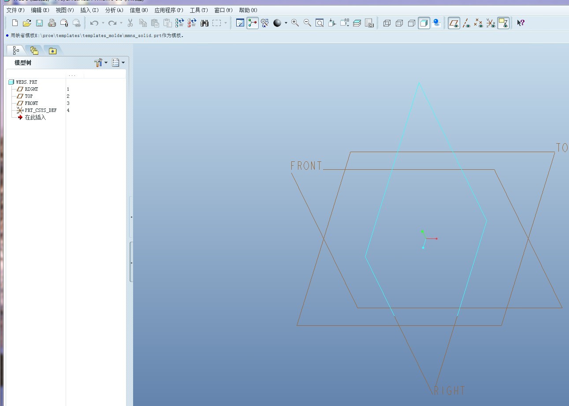Expand the selection box dropdown arrow
This screenshot has height=406, width=569.
[226, 23]
